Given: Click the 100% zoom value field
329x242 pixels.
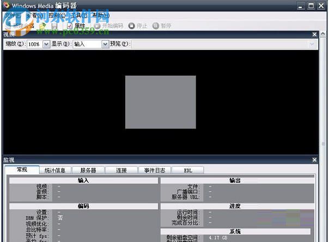Looking at the screenshot, I should (x=35, y=44).
